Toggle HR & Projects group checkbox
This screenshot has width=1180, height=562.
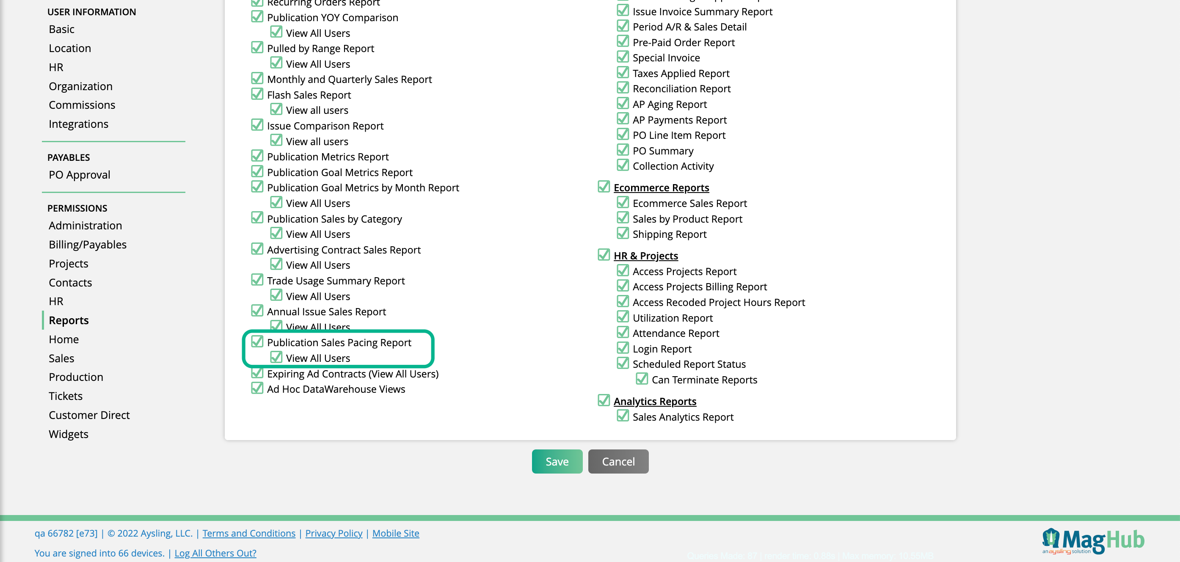(x=603, y=255)
